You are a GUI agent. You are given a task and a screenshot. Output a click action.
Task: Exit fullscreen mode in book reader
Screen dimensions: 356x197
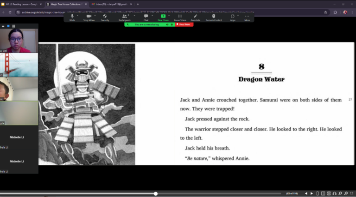351,193
